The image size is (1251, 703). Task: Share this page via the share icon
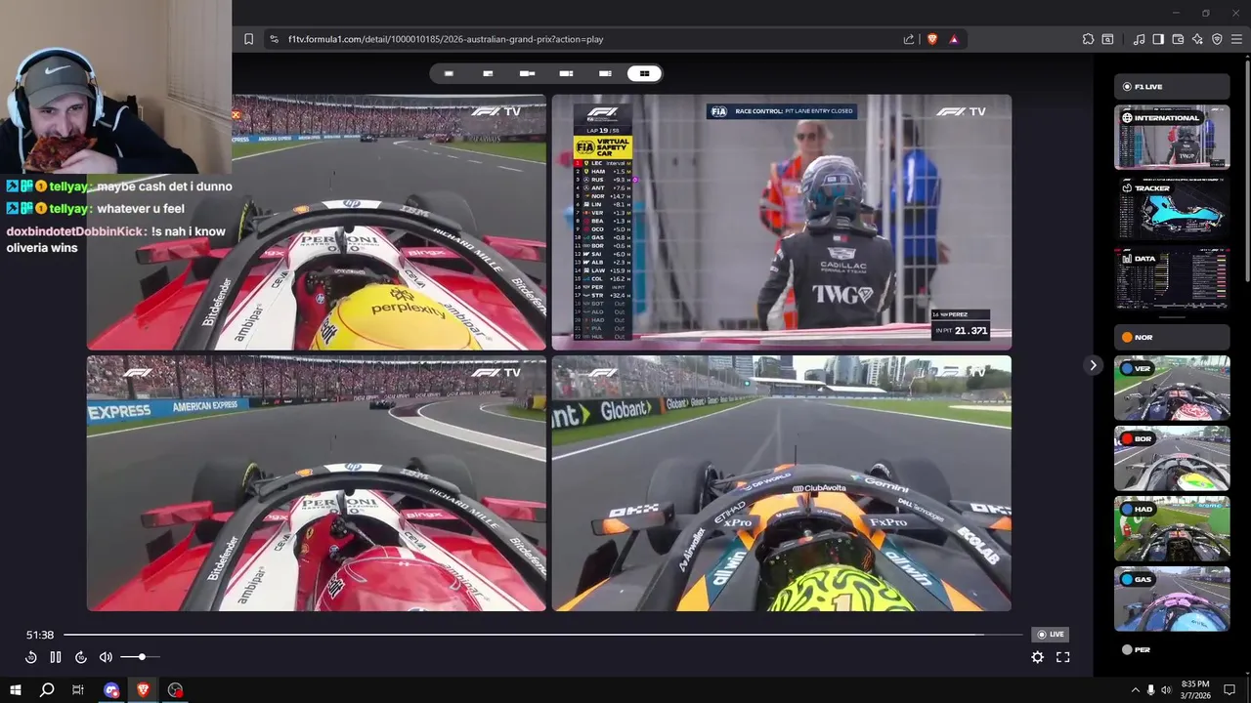click(x=909, y=39)
